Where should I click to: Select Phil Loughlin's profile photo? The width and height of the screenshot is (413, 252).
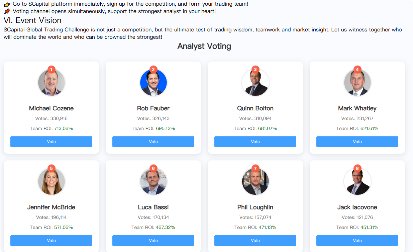(255, 182)
